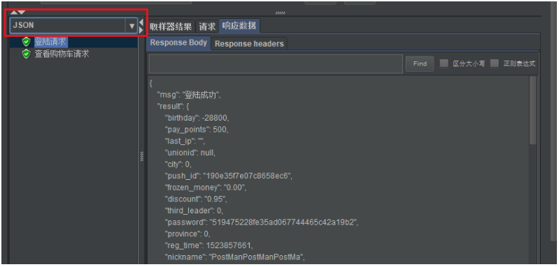The width and height of the screenshot is (559, 267).
Task: Click the "push_id" value line
Action: pos(228,176)
